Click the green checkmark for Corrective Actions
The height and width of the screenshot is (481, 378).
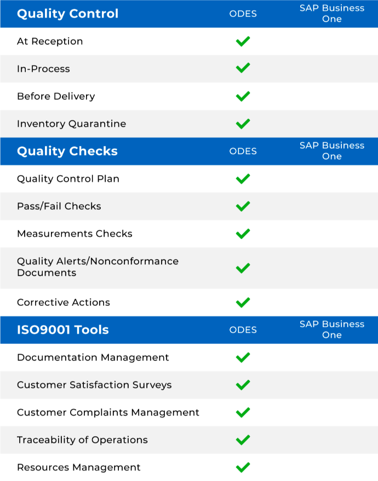tap(243, 303)
